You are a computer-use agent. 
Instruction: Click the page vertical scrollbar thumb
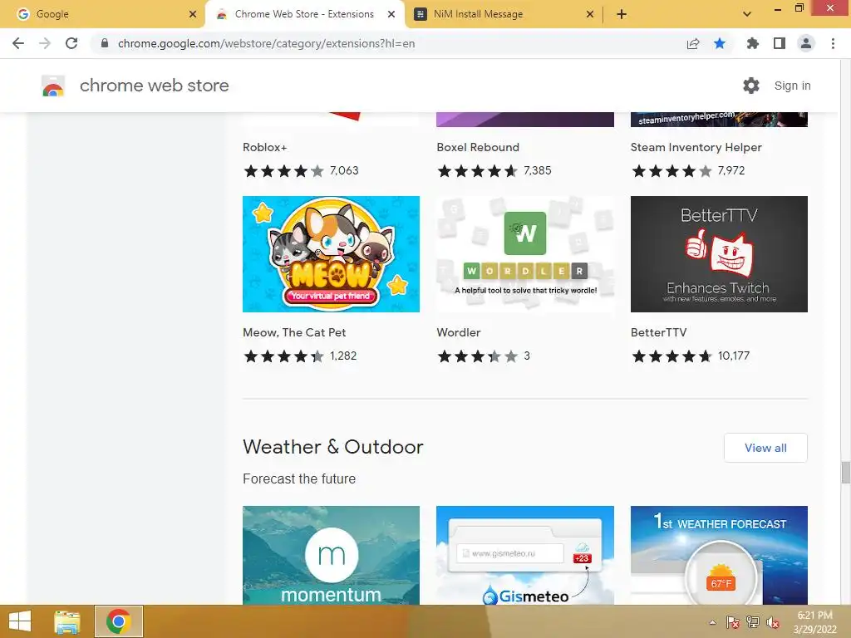click(x=845, y=472)
